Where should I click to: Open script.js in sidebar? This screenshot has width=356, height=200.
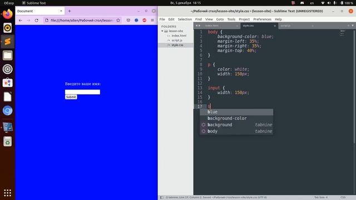tap(177, 41)
